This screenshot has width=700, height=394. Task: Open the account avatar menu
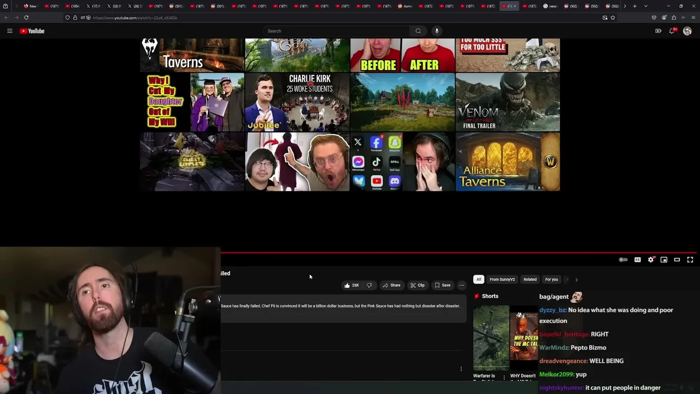(x=687, y=31)
